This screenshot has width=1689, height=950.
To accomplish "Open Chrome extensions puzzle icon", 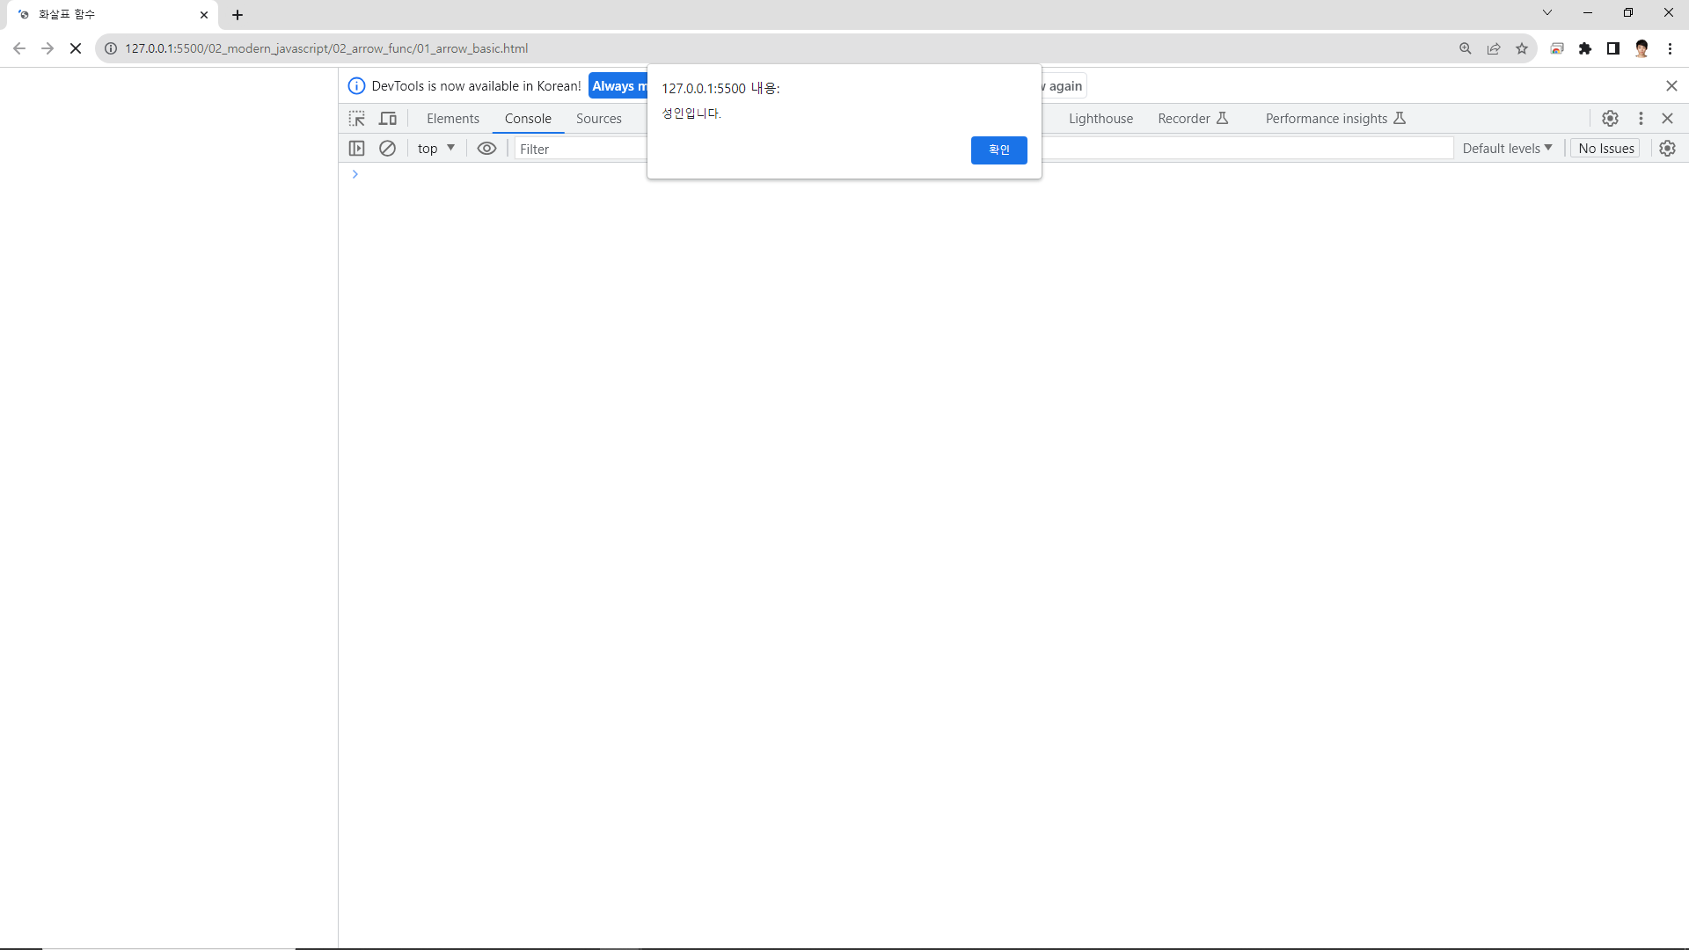I will [1585, 48].
